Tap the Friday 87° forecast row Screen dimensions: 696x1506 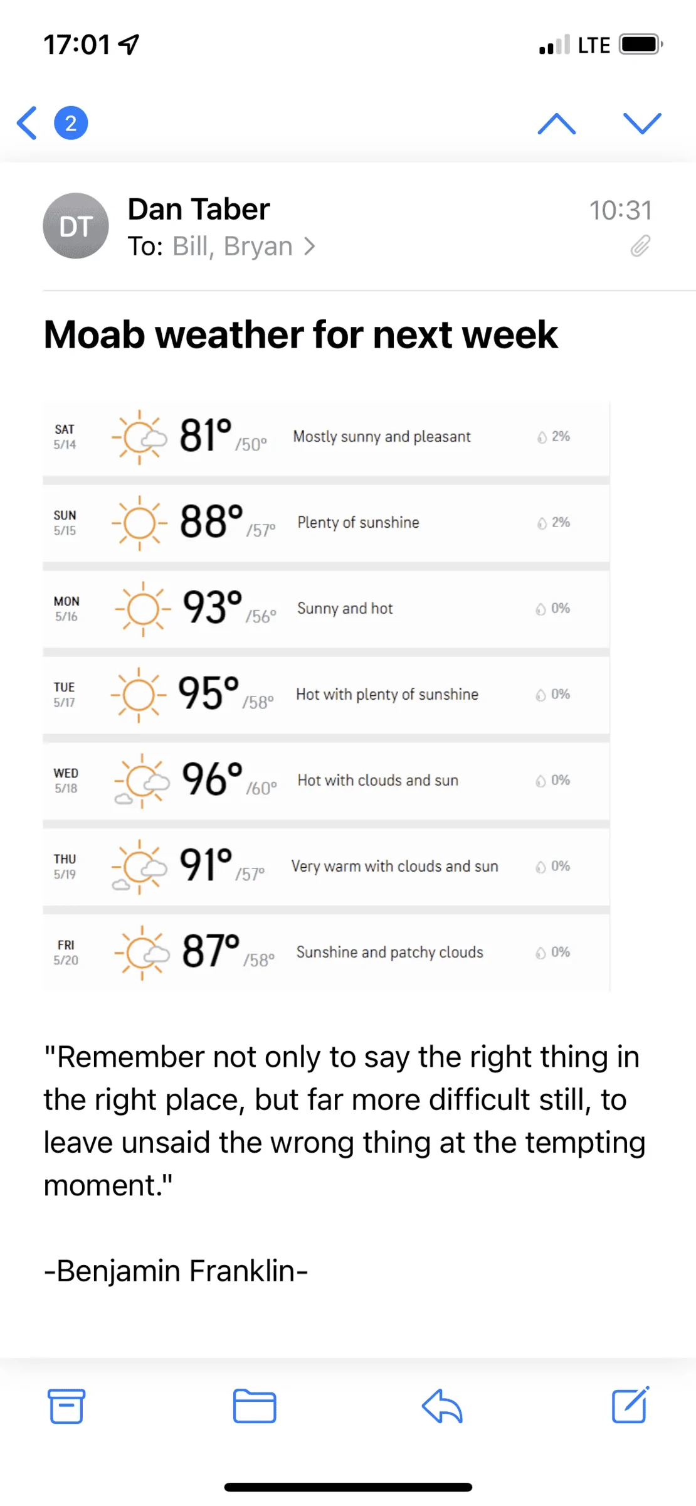(326, 953)
